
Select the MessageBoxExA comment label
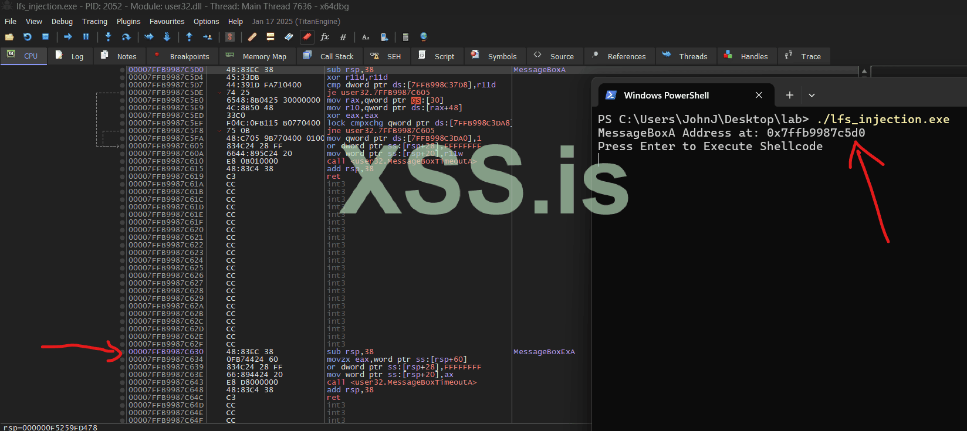tap(544, 352)
